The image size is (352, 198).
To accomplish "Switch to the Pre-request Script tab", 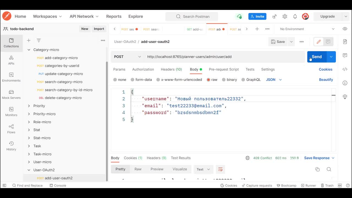I will point(224,69).
